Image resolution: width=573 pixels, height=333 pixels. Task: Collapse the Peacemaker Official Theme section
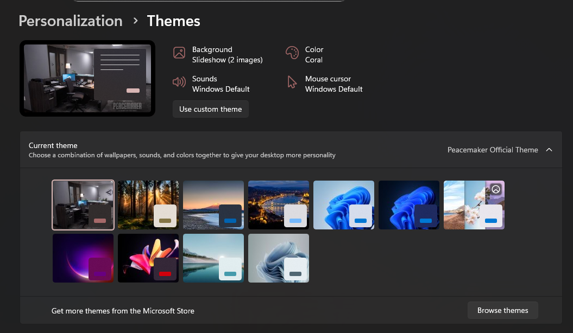click(x=549, y=150)
